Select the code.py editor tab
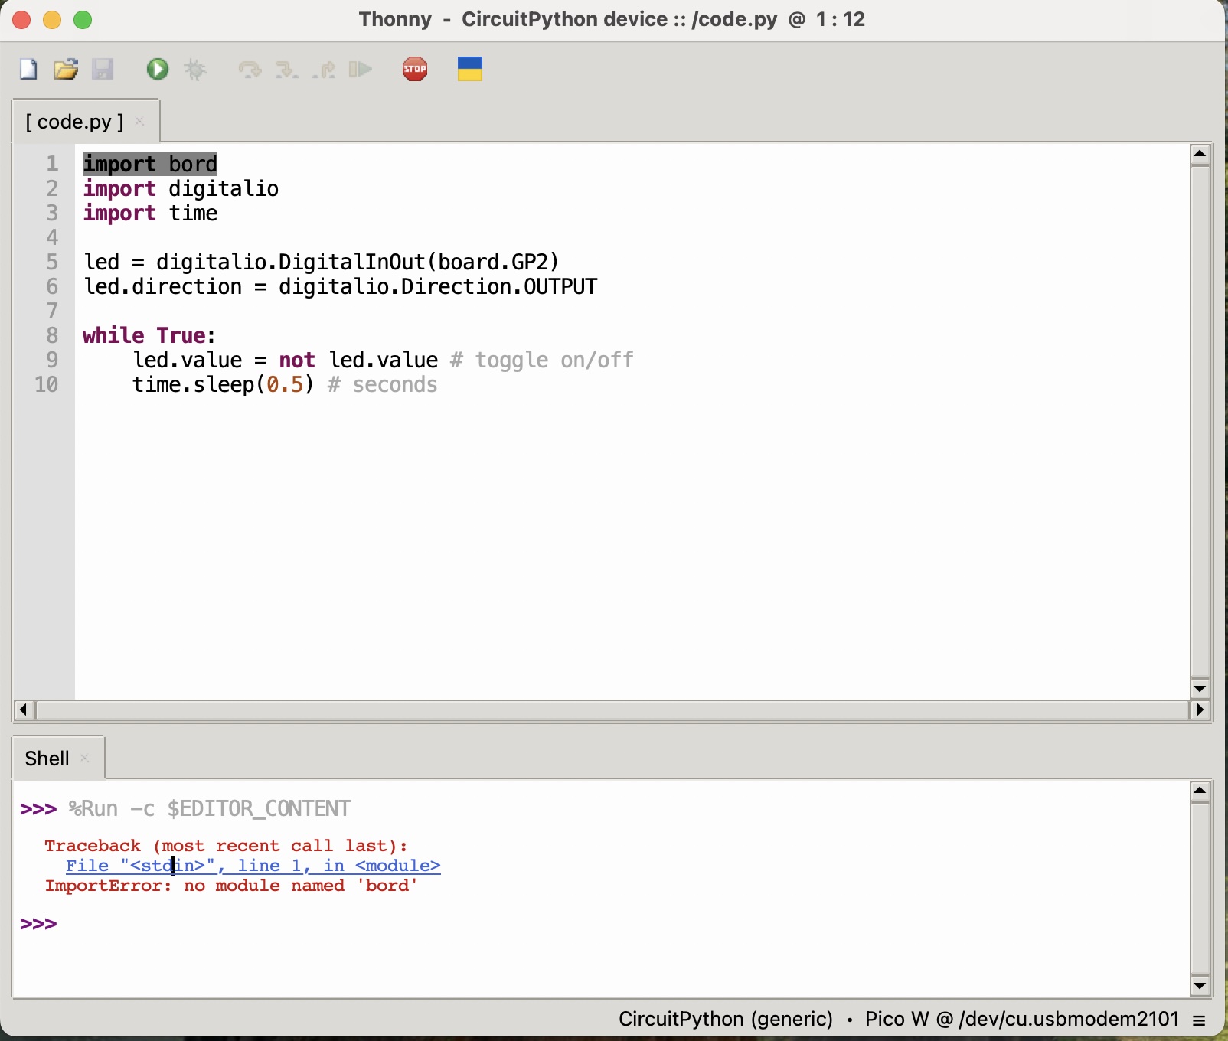This screenshot has height=1041, width=1228. coord(74,121)
